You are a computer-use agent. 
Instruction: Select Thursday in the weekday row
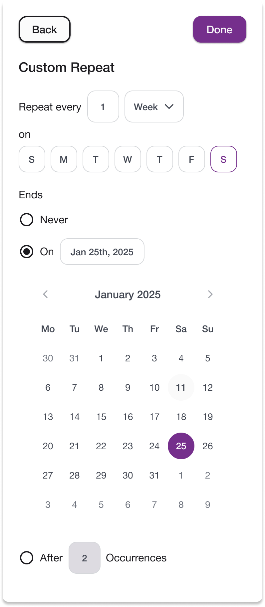pyautogui.click(x=159, y=159)
